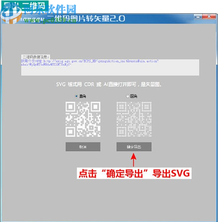Minimize the window with the title bar button
Viewport: 218px width, 222px height.
(198, 17)
